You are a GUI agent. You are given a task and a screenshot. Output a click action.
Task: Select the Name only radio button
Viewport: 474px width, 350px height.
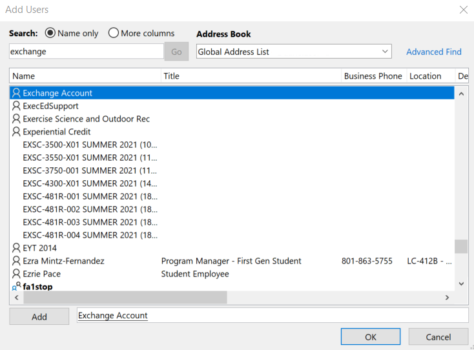point(50,33)
